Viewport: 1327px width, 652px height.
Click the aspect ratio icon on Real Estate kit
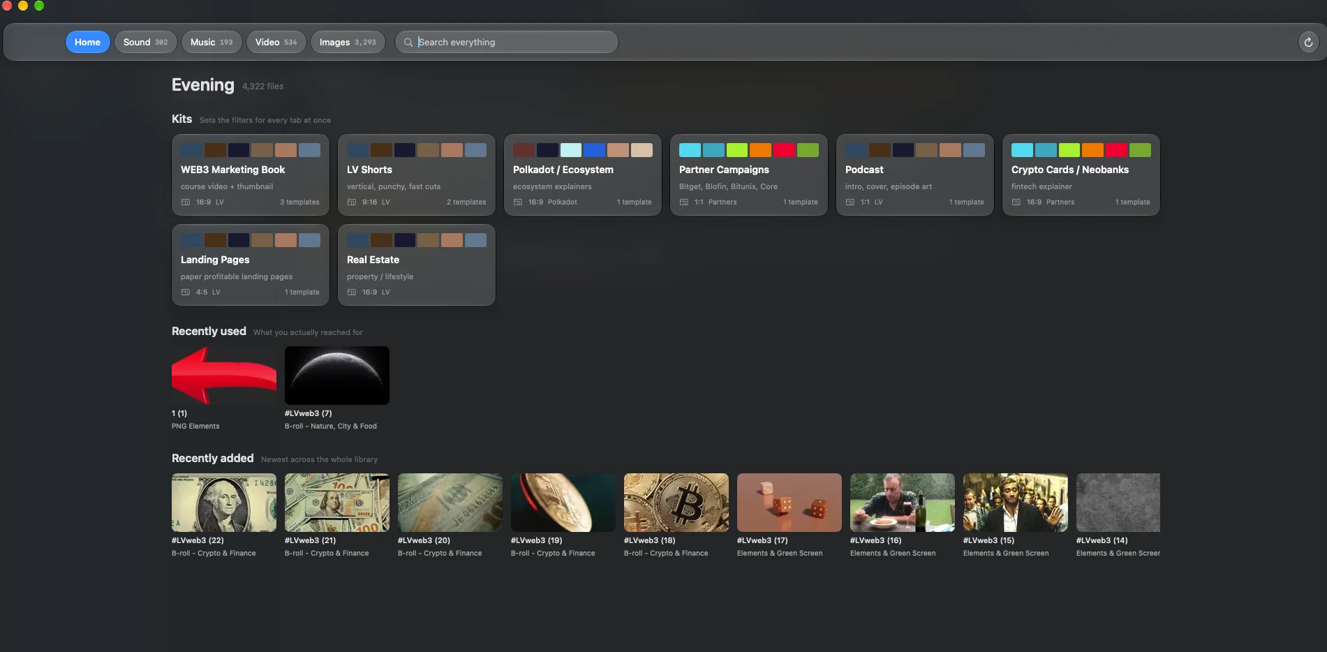[x=352, y=292]
